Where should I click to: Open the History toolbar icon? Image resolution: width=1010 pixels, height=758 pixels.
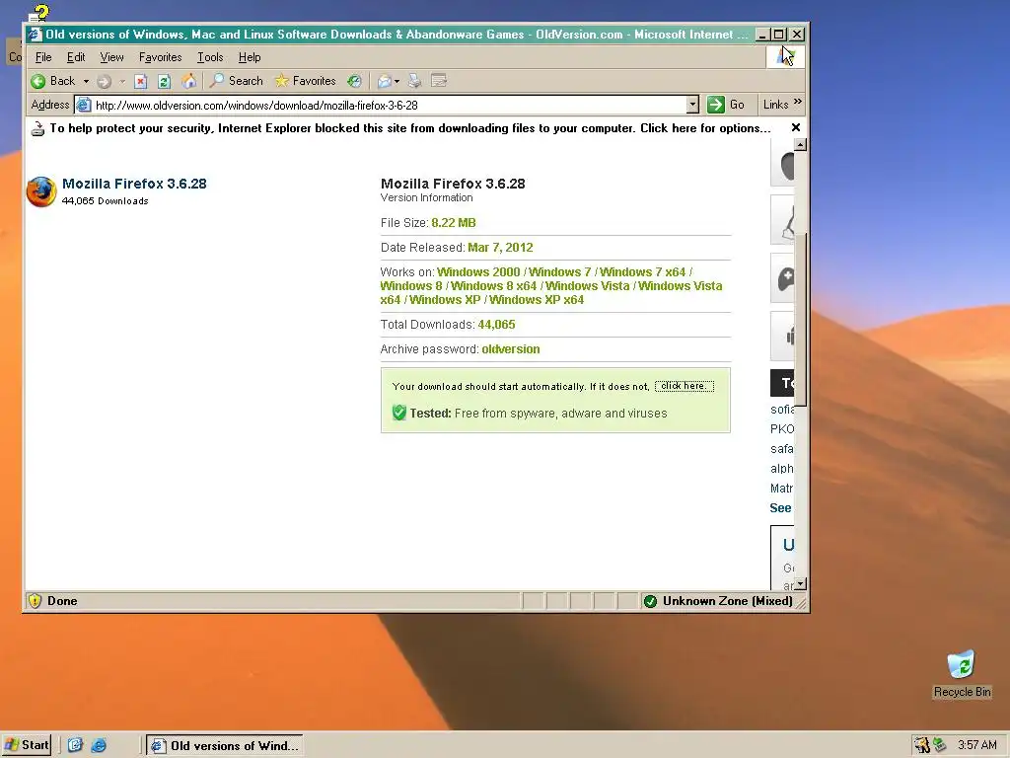[x=354, y=81]
